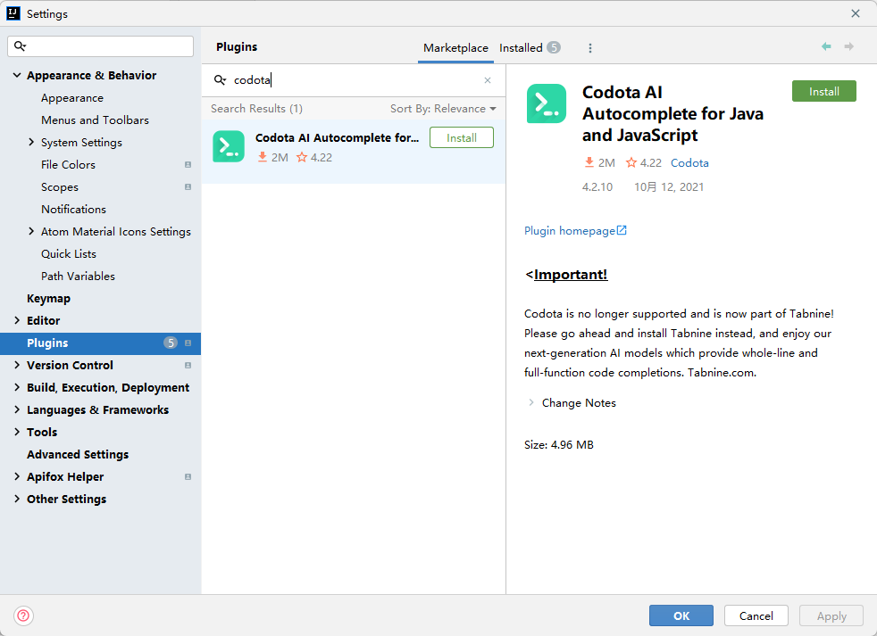Click the plugin search magnifier icon
This screenshot has width=877, height=636.
click(x=220, y=80)
